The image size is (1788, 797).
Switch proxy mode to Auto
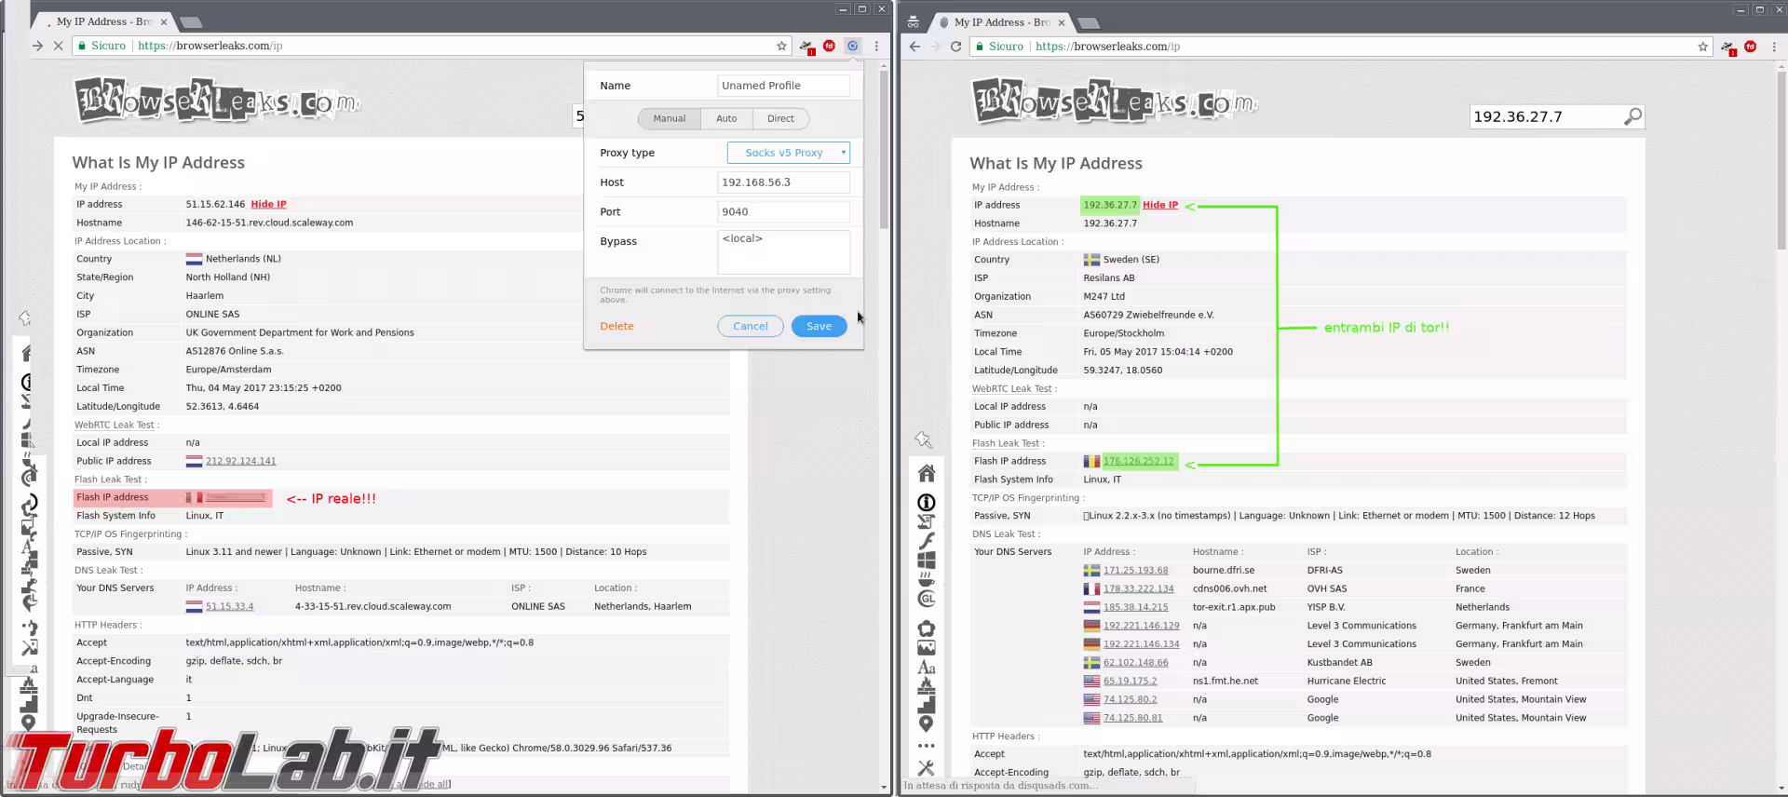coord(726,119)
